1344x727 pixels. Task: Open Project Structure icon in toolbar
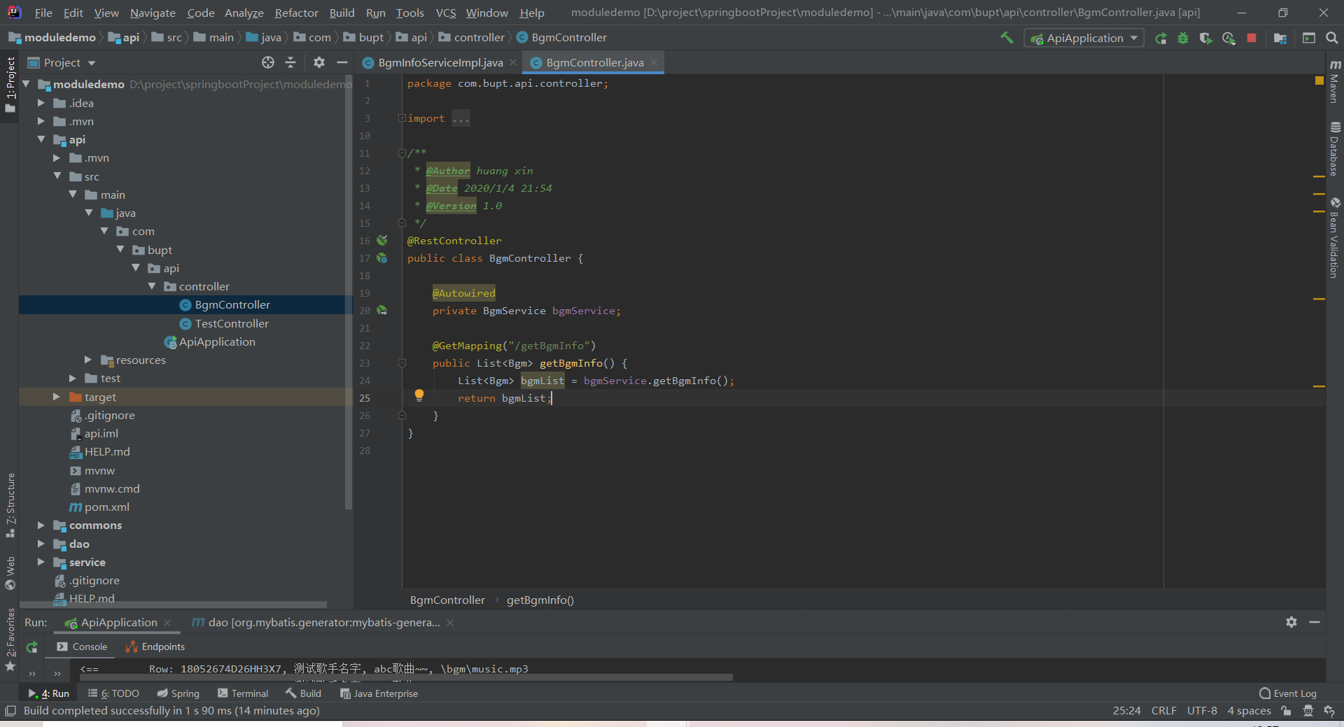pos(1280,38)
